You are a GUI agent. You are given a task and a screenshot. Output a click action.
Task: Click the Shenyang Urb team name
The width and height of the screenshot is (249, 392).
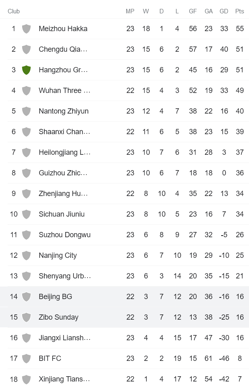pyautogui.click(x=65, y=276)
